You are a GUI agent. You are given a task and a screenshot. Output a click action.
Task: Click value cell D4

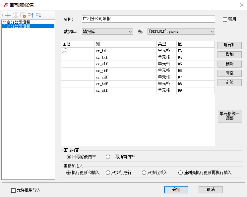point(196,57)
